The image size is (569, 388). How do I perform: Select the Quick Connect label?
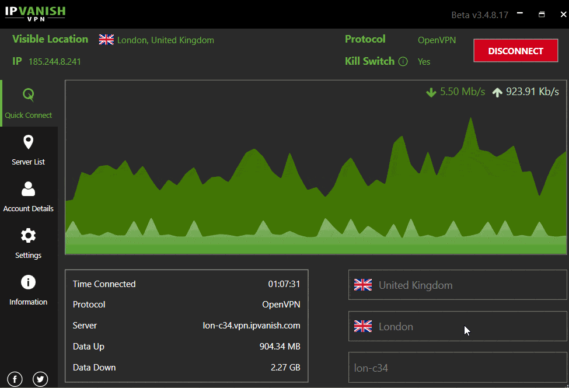click(29, 116)
